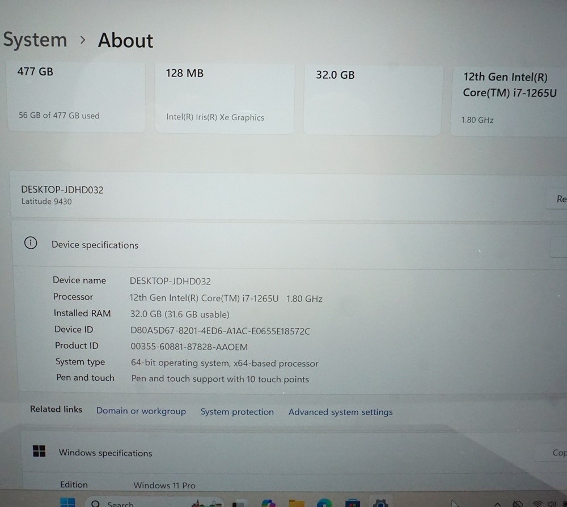Click the taskbar Search box
The height and width of the screenshot is (507, 567).
[154, 503]
